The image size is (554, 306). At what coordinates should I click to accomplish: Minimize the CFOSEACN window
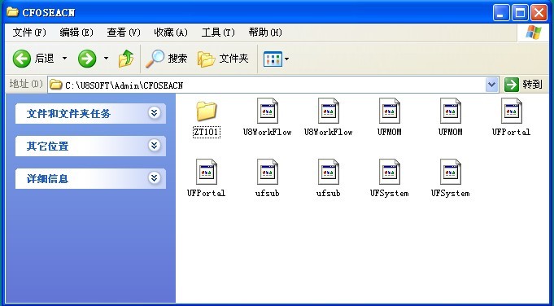point(501,13)
